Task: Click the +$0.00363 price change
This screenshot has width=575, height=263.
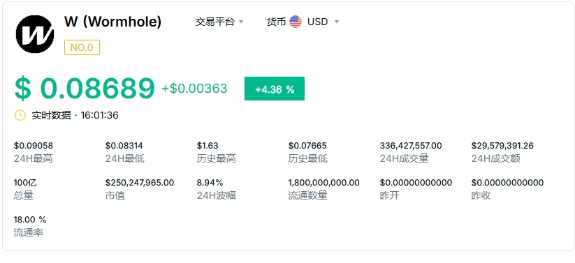Action: (x=194, y=89)
